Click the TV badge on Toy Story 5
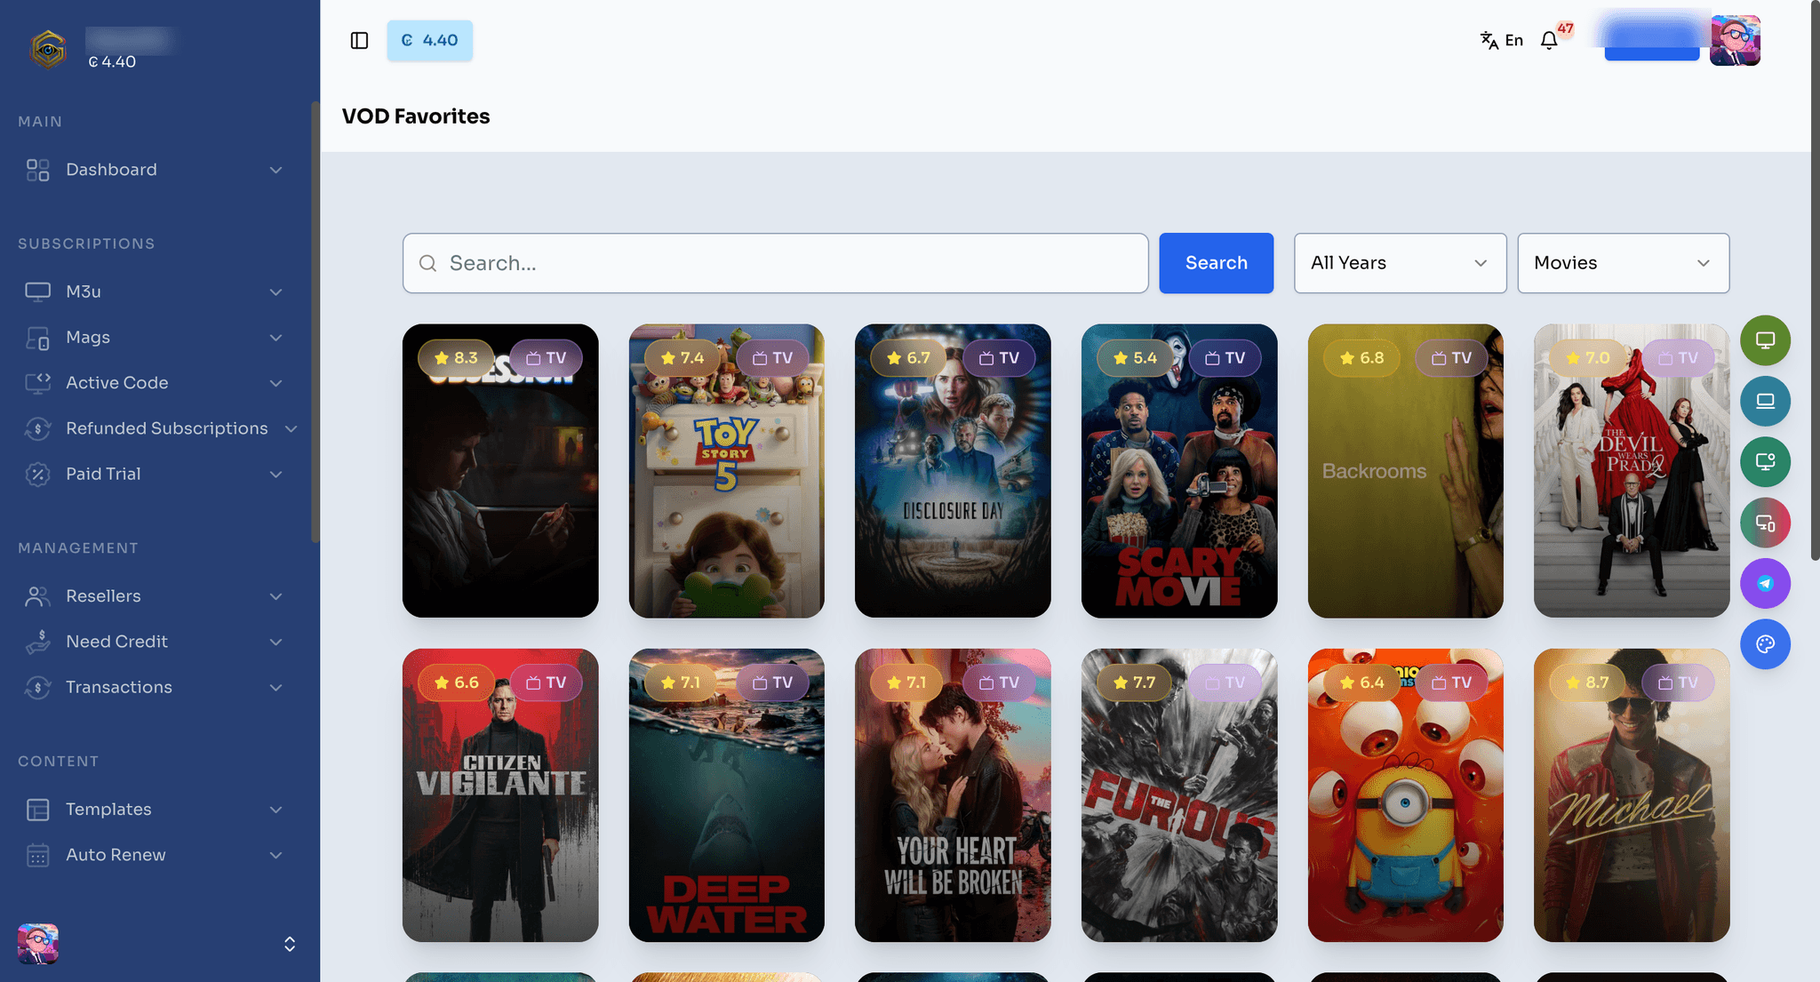 [x=772, y=358]
